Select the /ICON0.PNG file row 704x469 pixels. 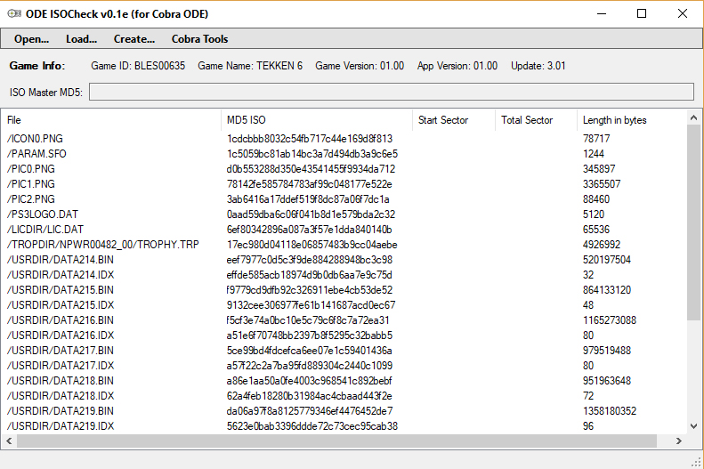coord(36,139)
